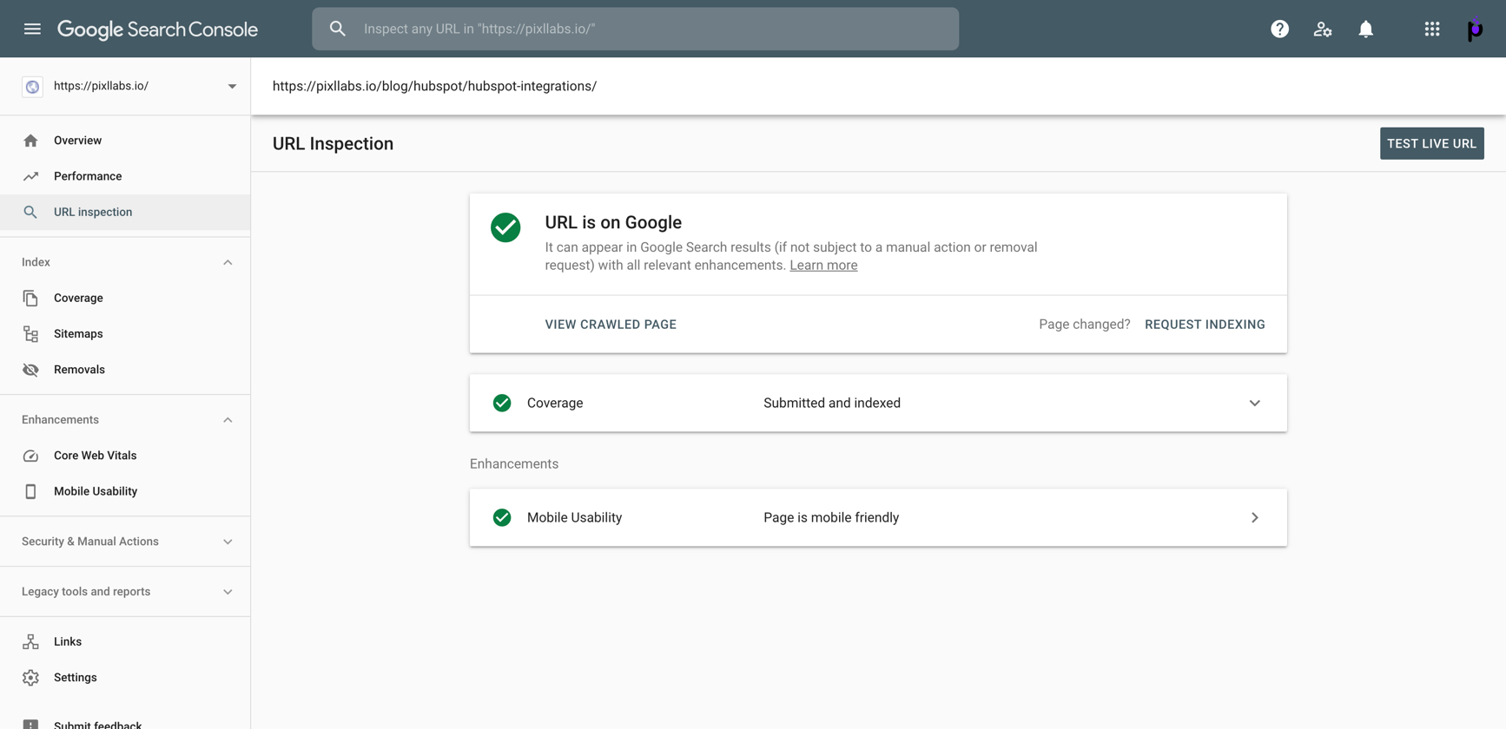Follow the Learn more link
This screenshot has width=1506, height=729.
coord(823,266)
